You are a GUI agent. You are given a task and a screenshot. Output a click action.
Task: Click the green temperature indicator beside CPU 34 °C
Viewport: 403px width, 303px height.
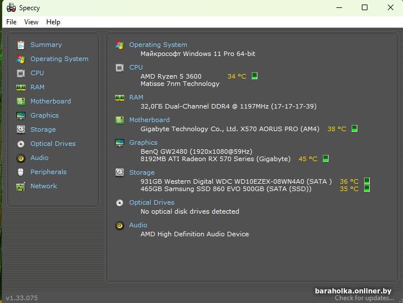point(255,76)
